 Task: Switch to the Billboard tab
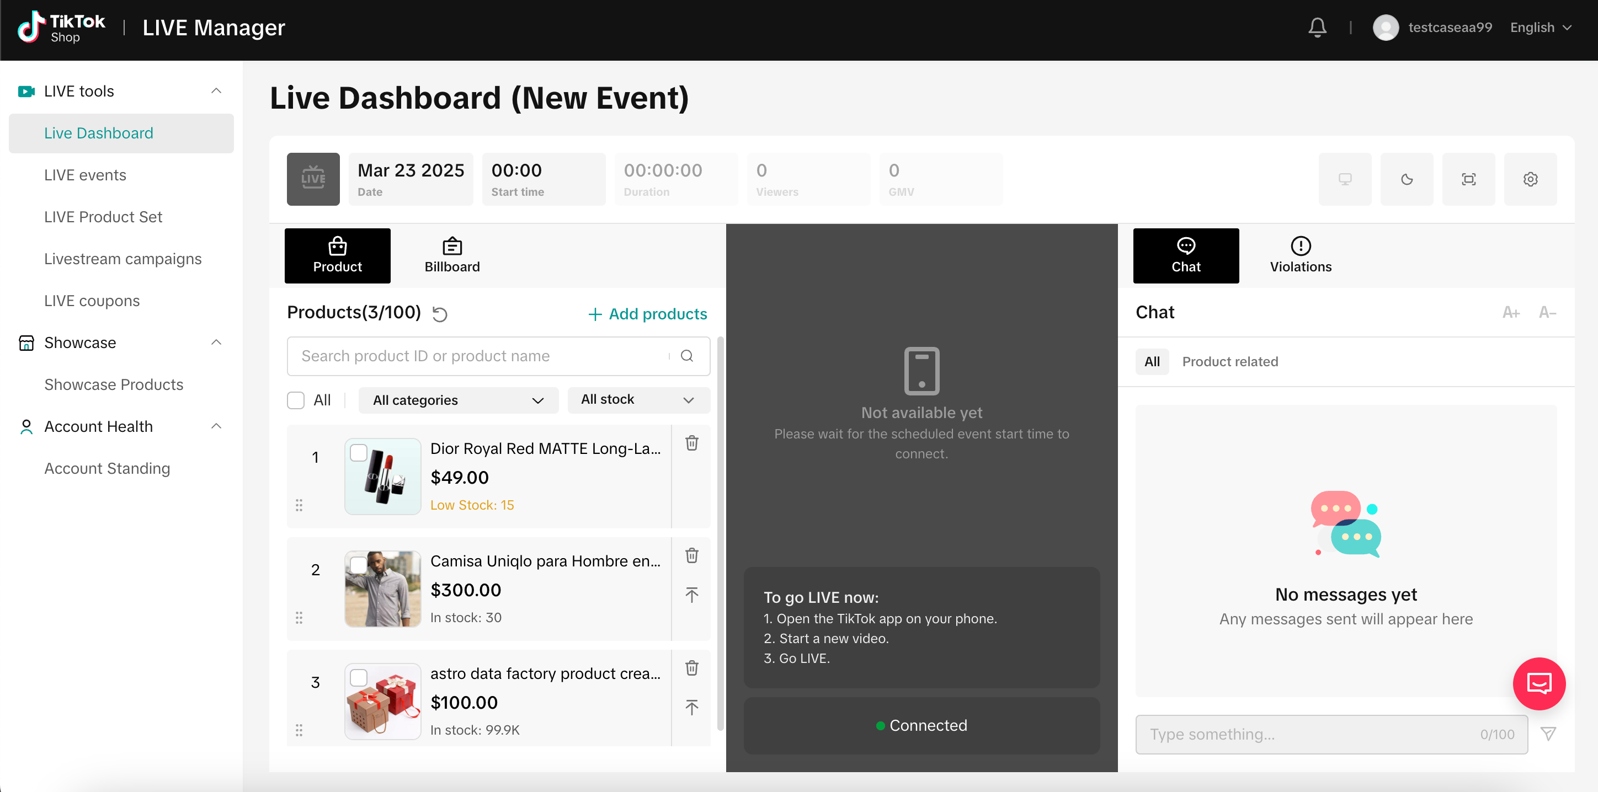(452, 255)
